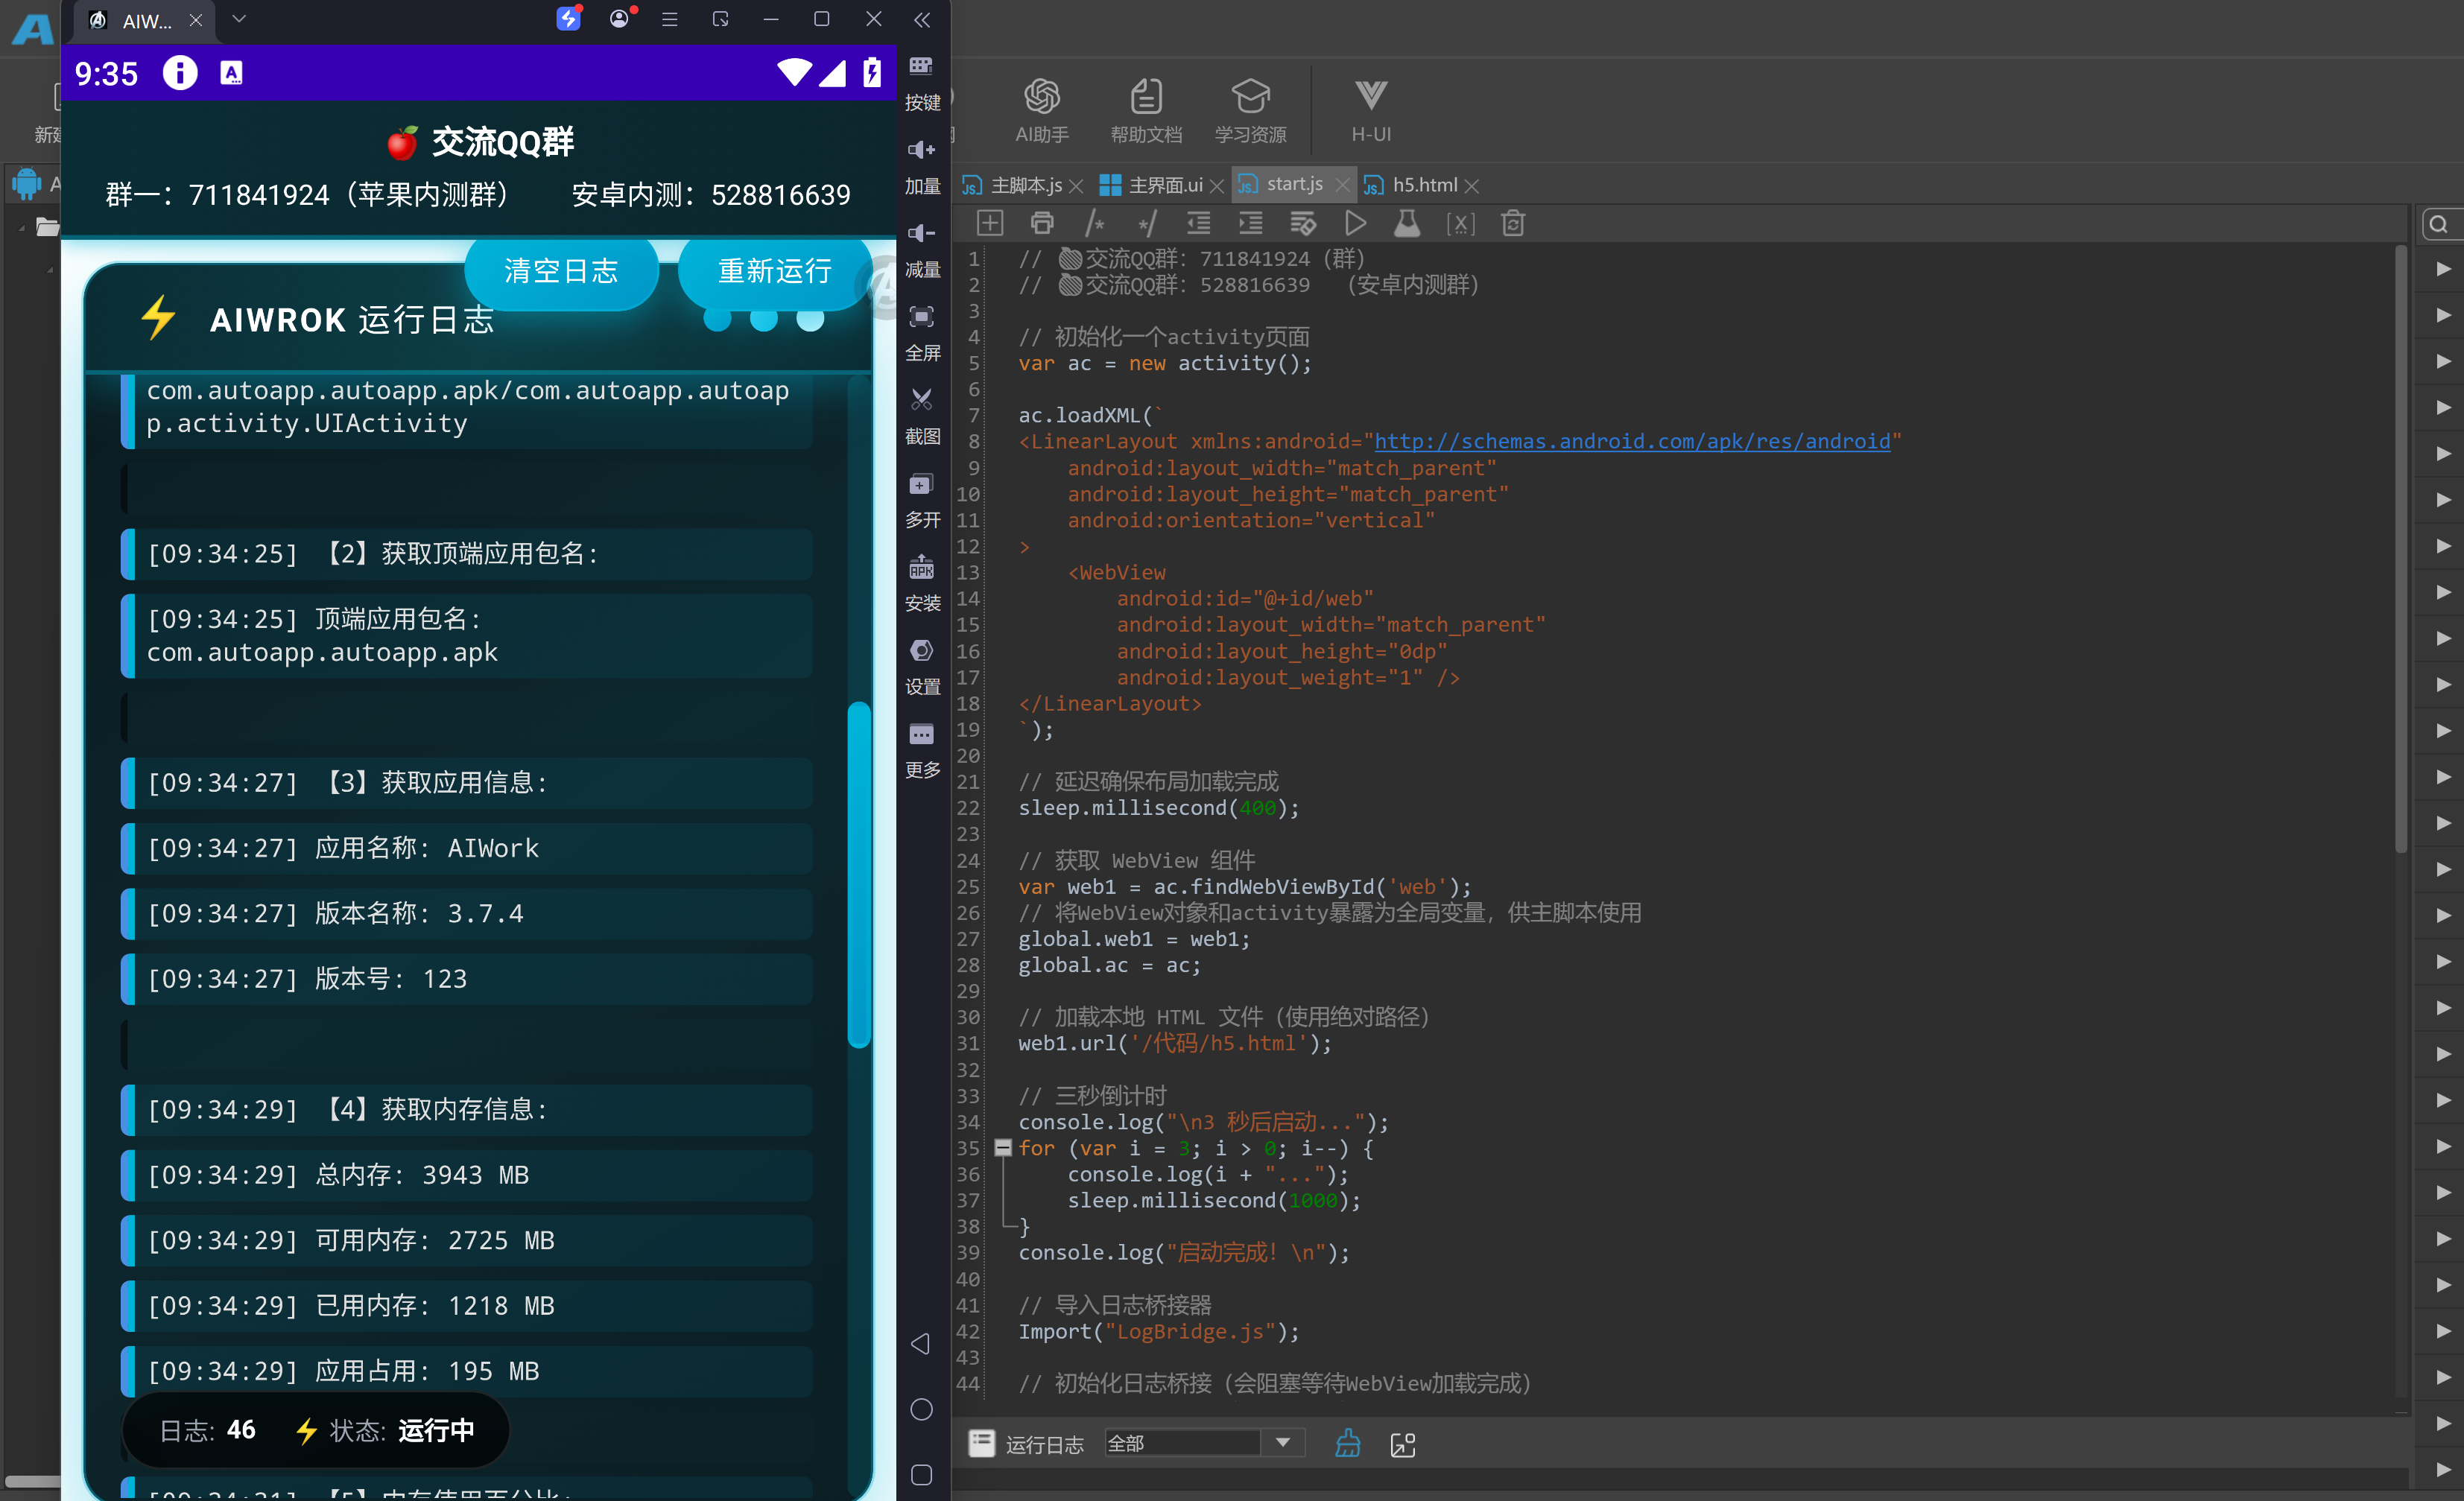The height and width of the screenshot is (1501, 2464).
Task: Switch emulator to 全屏 fullscreen
Action: 922,334
